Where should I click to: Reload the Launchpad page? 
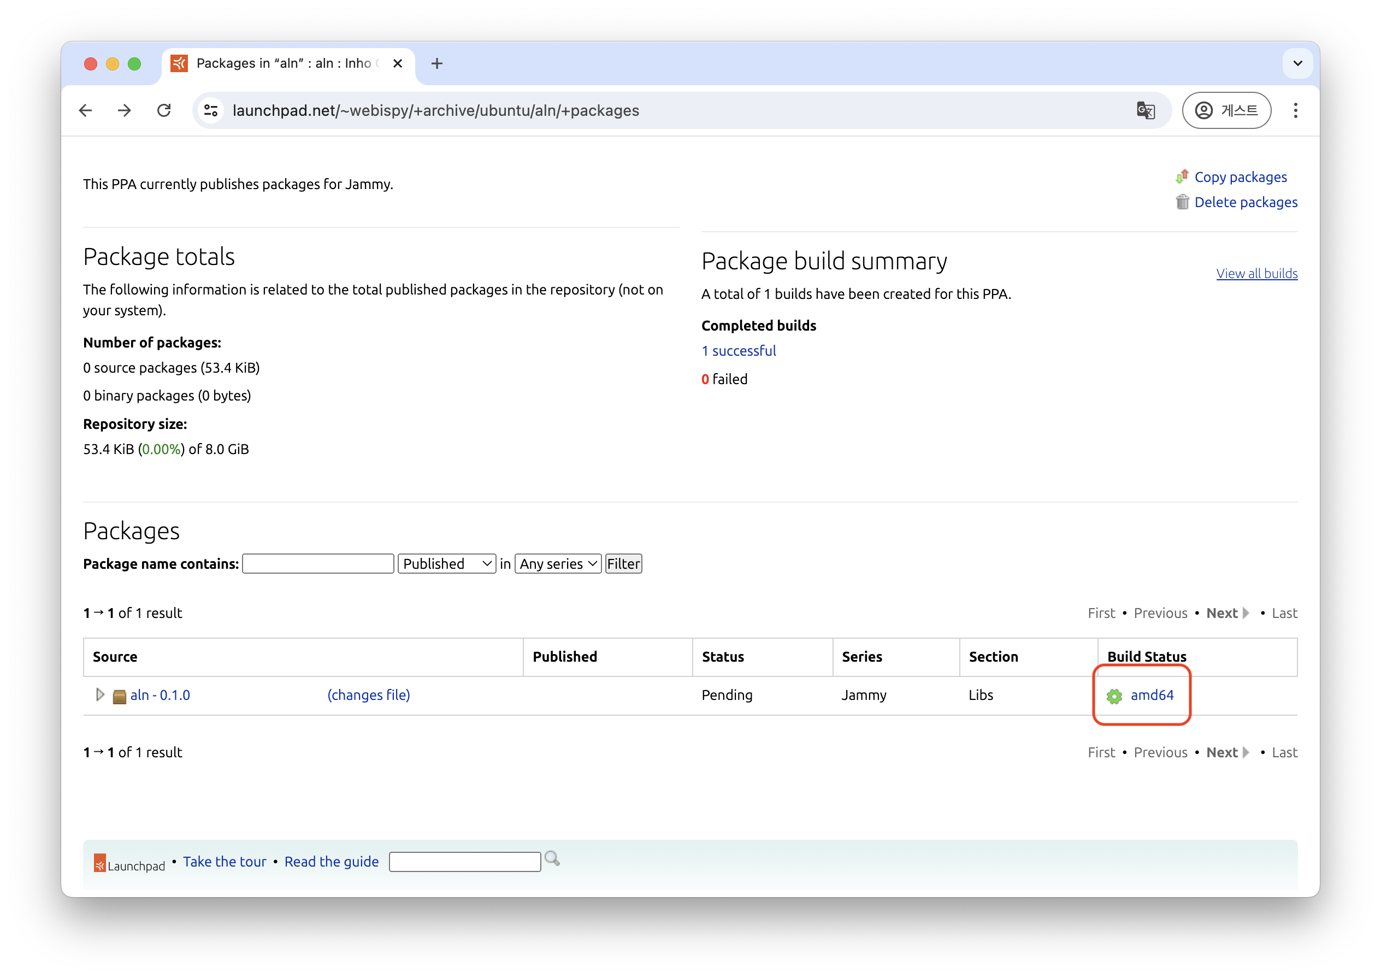tap(164, 110)
